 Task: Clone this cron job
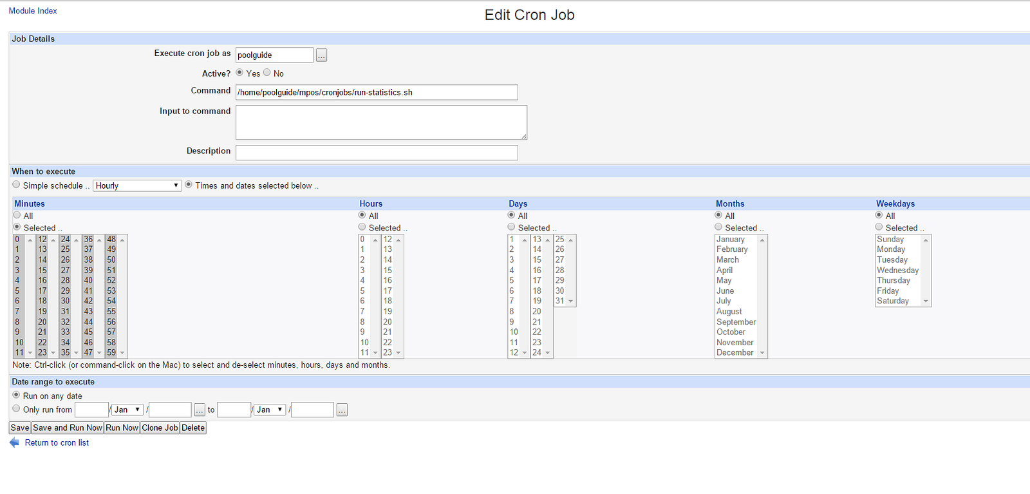coord(160,428)
